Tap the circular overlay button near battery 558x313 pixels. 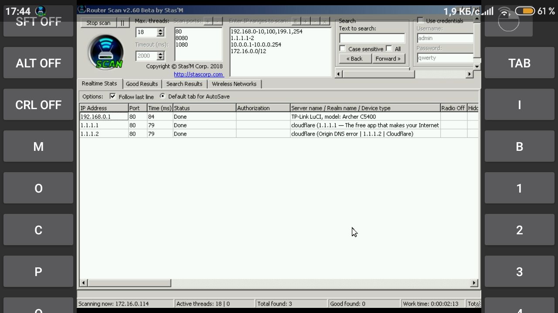pos(508,20)
